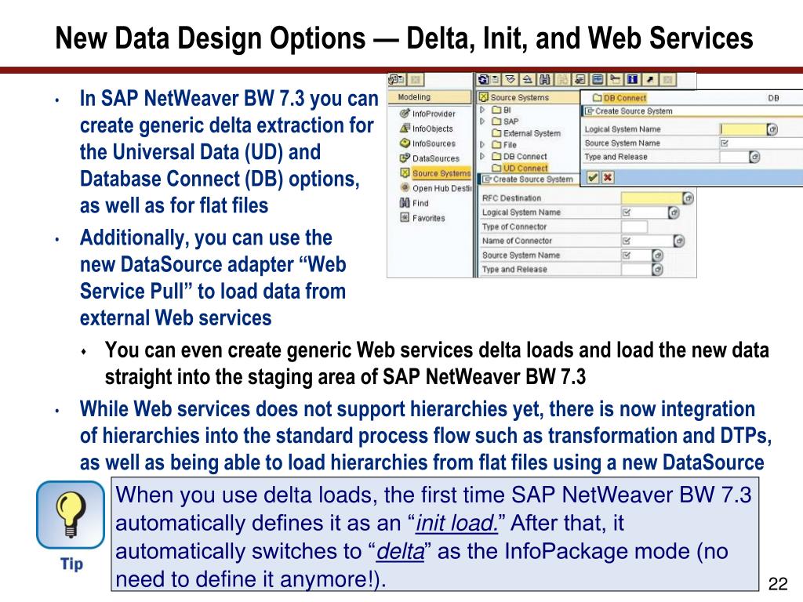Screen dimensions: 803x602
Task: Click the DB Connect highlighted dialog title
Action: 625,98
